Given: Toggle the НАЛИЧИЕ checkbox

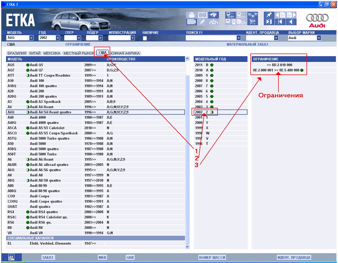Looking at the screenshot, I should coord(145,38).
